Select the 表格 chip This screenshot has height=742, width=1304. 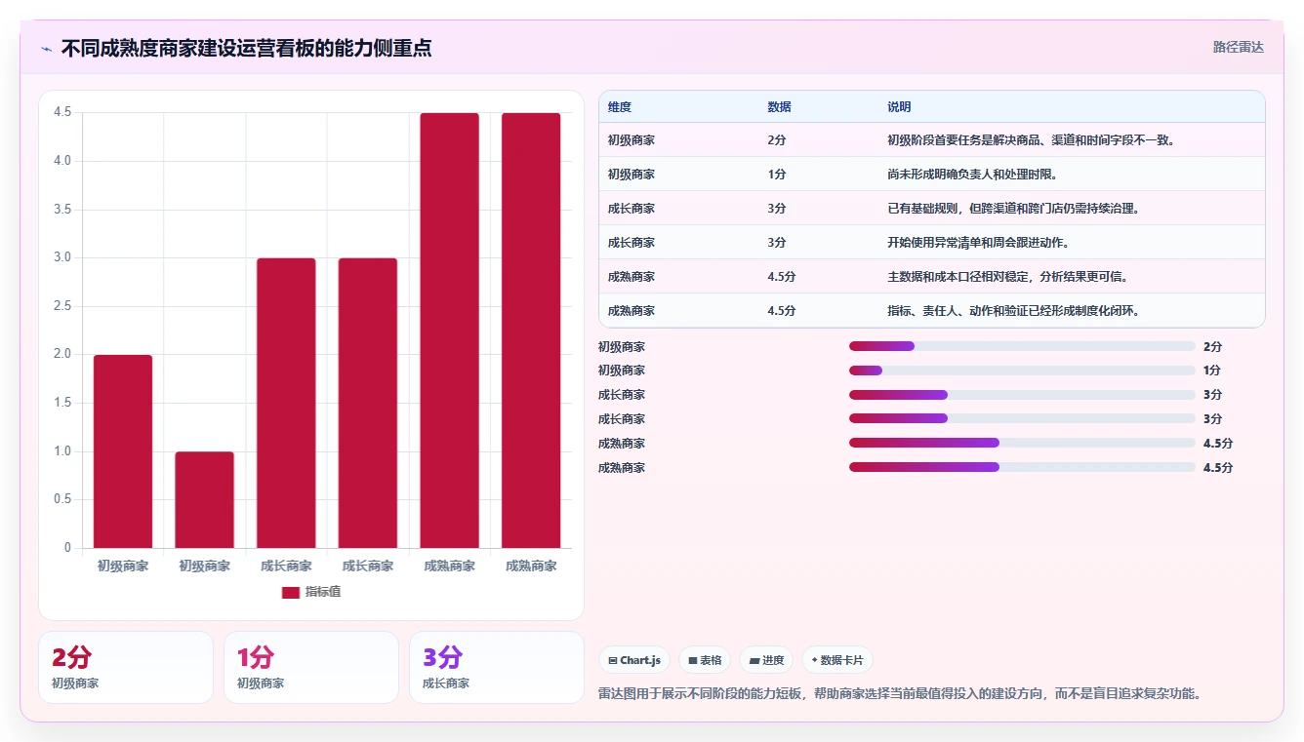705,660
